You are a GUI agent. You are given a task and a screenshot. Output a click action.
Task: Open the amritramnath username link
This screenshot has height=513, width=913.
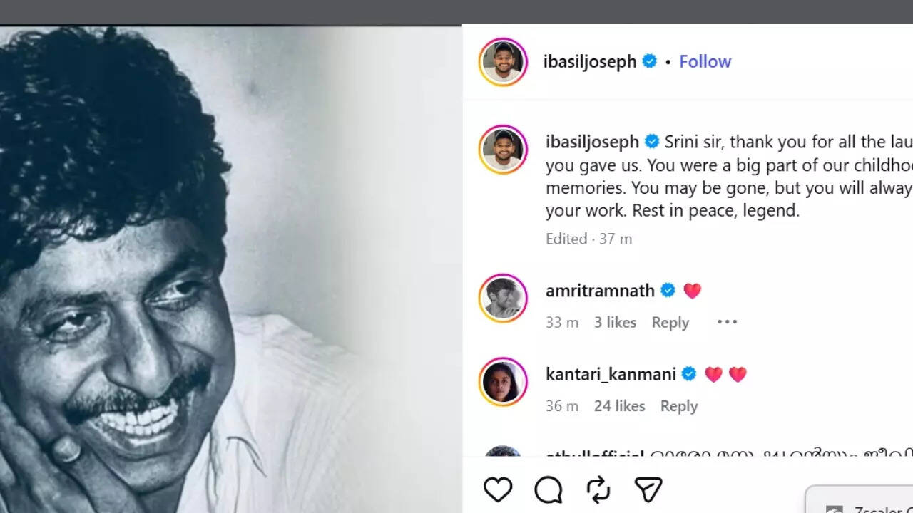coord(600,291)
